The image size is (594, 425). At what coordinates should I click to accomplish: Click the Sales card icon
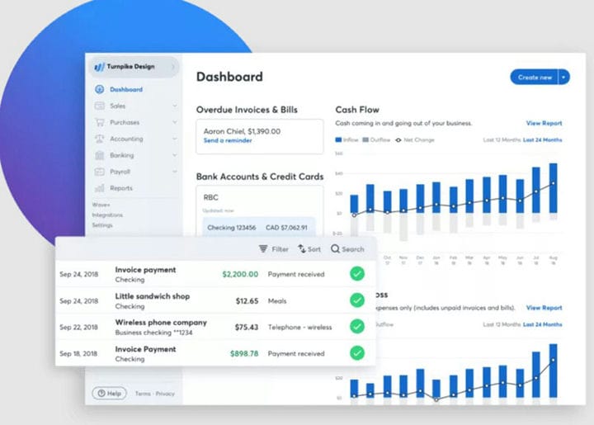coord(99,106)
